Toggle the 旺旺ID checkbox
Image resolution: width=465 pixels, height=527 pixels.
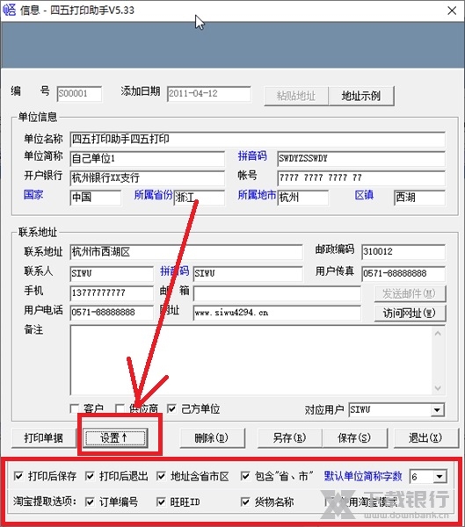pos(161,502)
